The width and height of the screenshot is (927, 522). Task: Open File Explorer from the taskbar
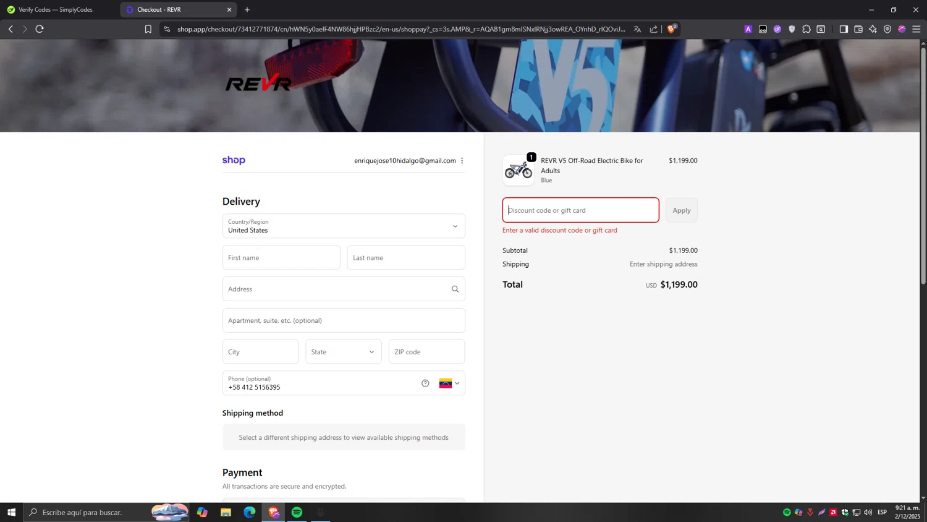pos(226,512)
